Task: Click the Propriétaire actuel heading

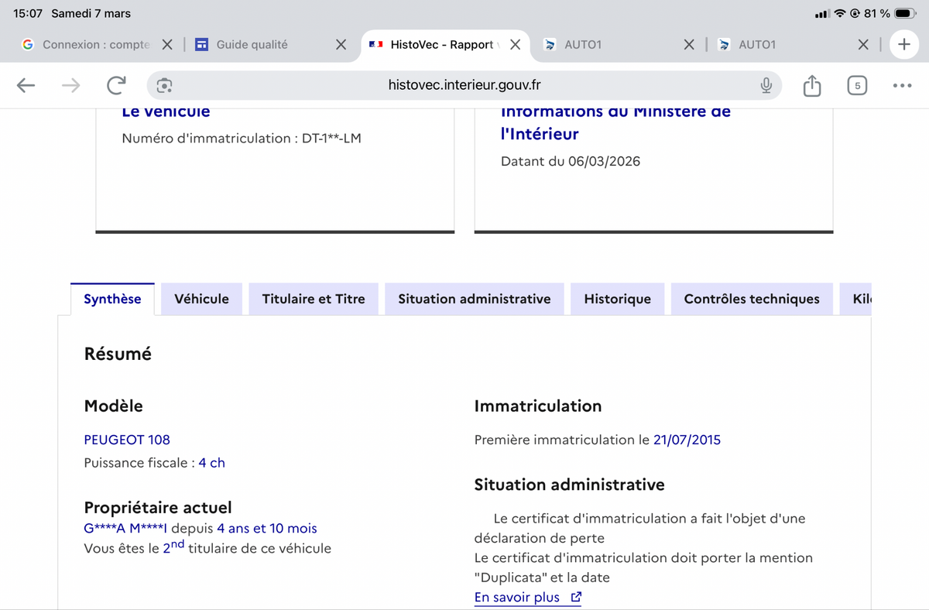Action: [x=158, y=508]
